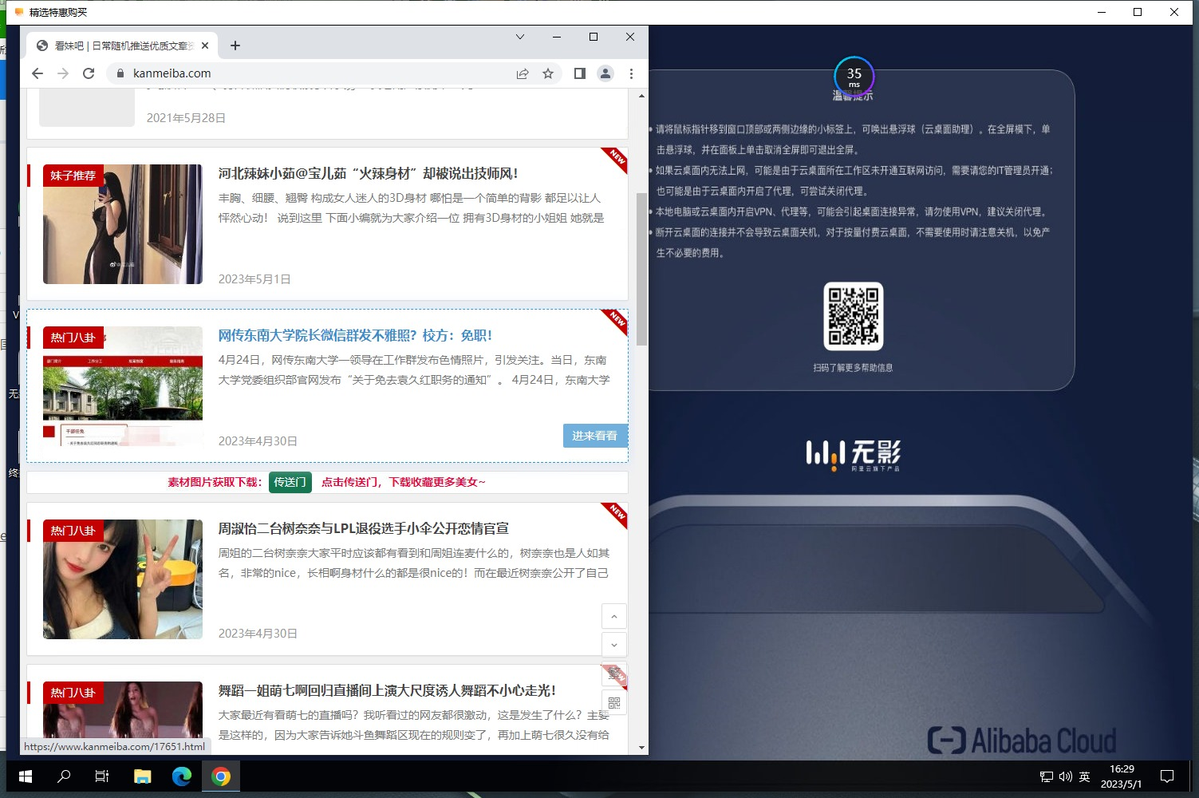The image size is (1199, 798).
Task: Open article 舞蹈一姐萌七 title
Action: 387,690
